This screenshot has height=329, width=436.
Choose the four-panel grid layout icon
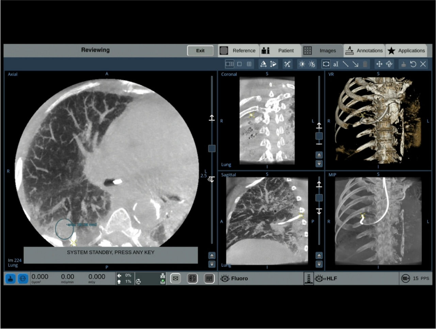[x=249, y=64]
